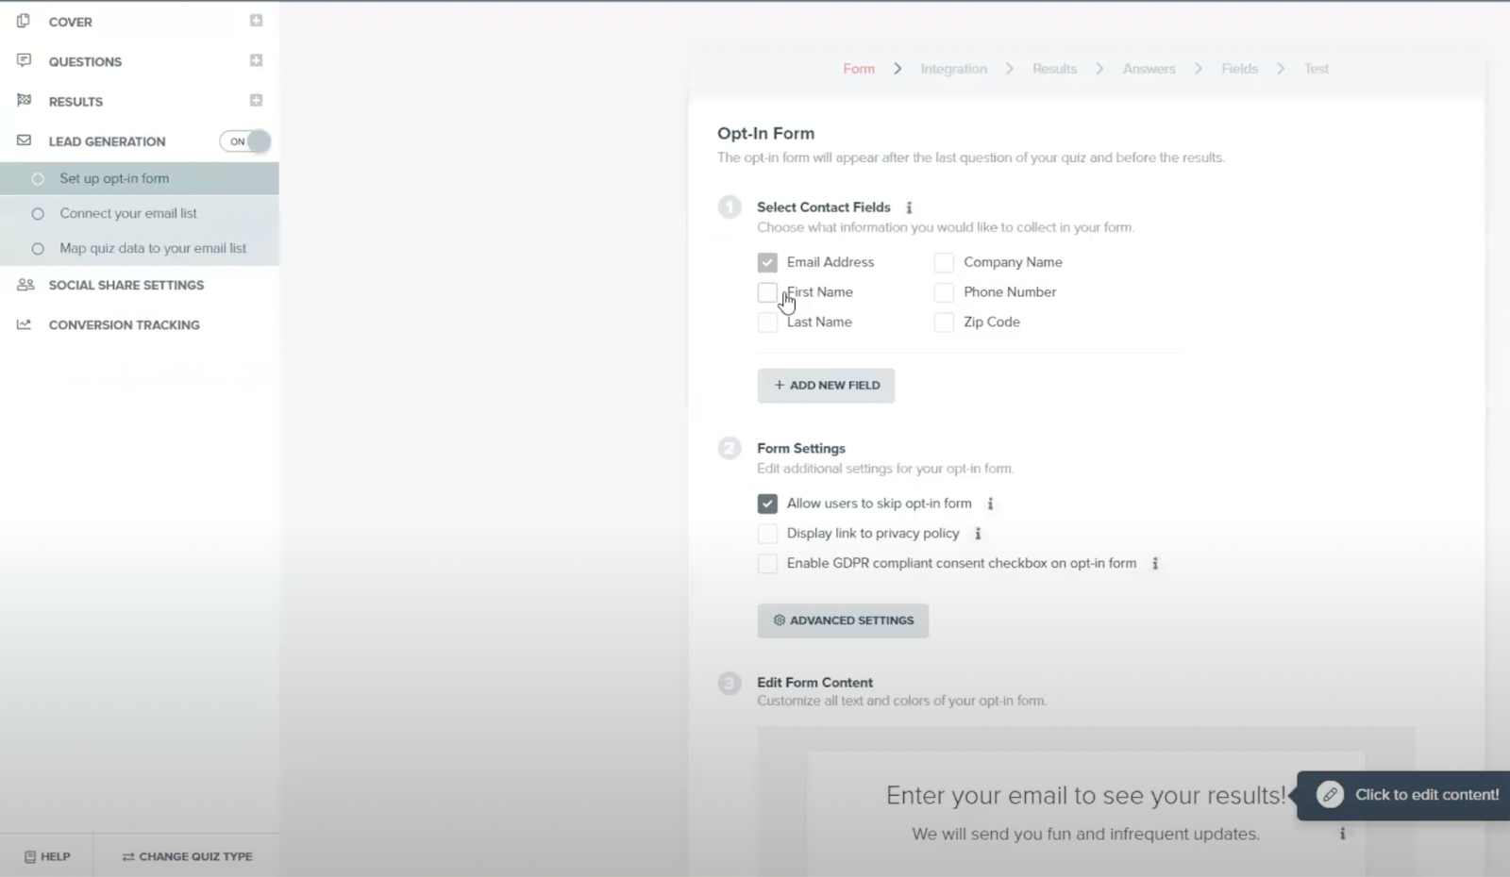The image size is (1510, 877).
Task: Uncheck the Email Address checkbox
Action: pos(767,262)
